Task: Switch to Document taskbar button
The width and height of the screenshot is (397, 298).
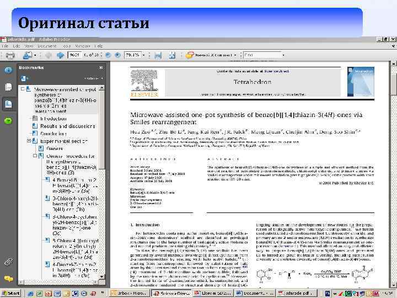Action: pos(254,294)
